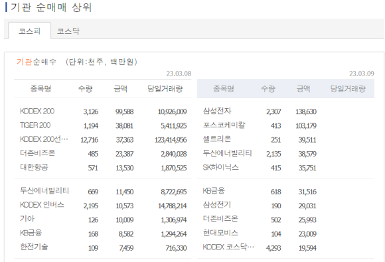Open the KODEX 200 stock link

tap(37, 111)
